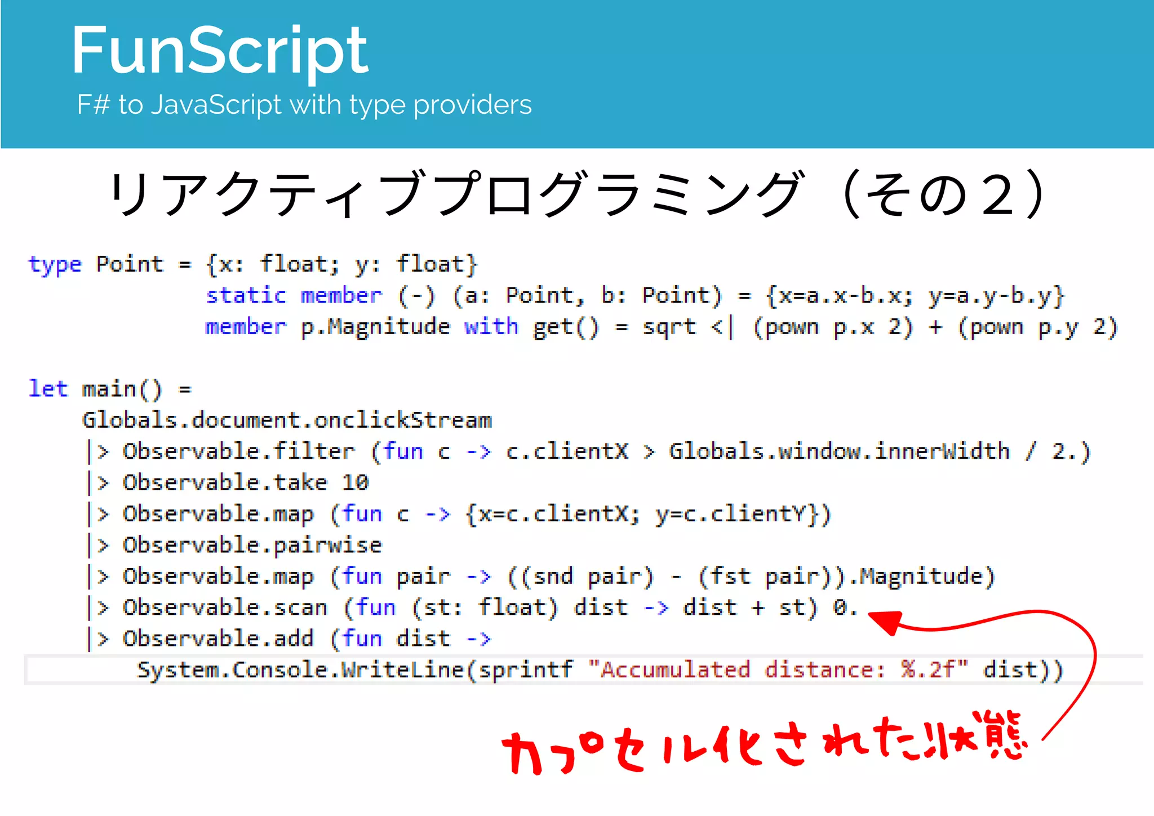Click the 'type Point = {x: float; y: float}' line
This screenshot has width=1154, height=816.
(x=253, y=264)
